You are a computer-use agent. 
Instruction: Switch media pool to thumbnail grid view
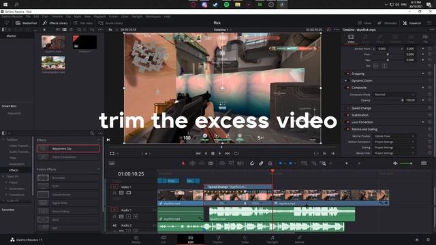click(65, 29)
